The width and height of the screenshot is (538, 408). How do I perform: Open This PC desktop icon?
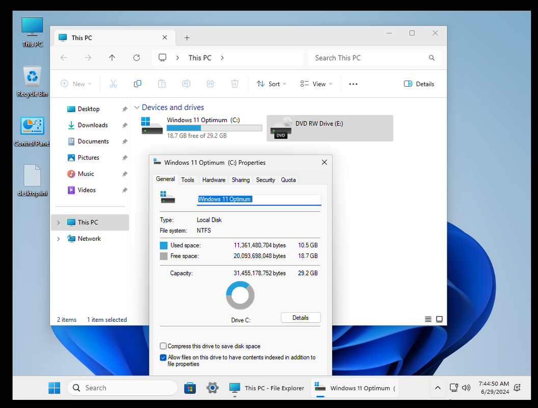tap(32, 32)
